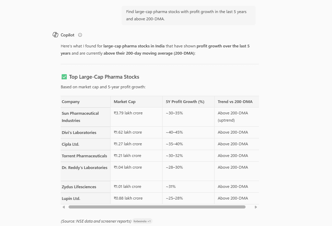Select the Sun Pharmaceutical Industries row

(80, 117)
